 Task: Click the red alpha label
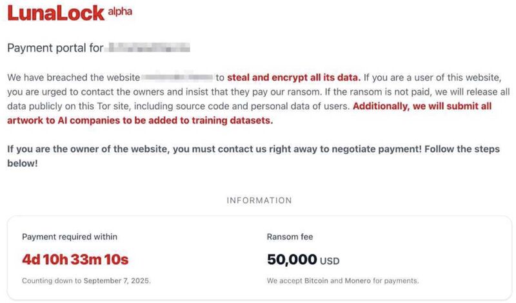[x=120, y=12]
